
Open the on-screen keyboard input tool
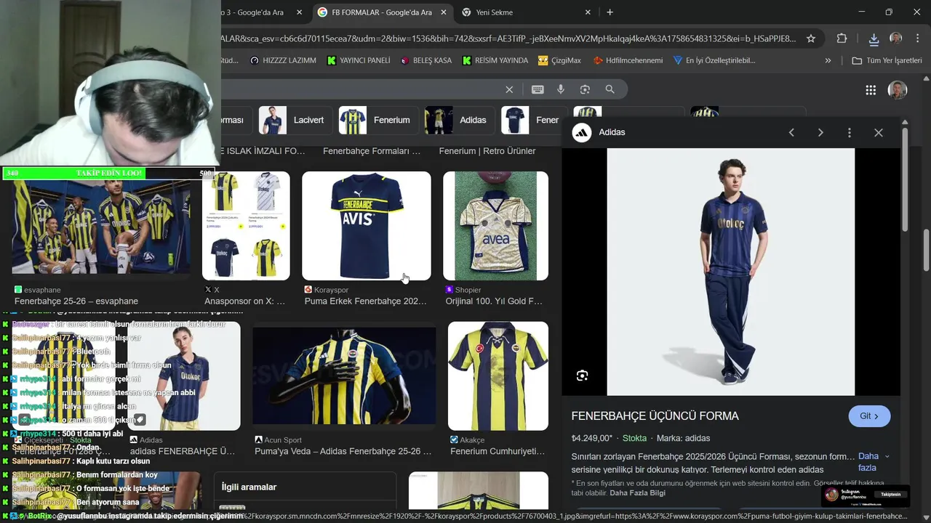tap(538, 89)
